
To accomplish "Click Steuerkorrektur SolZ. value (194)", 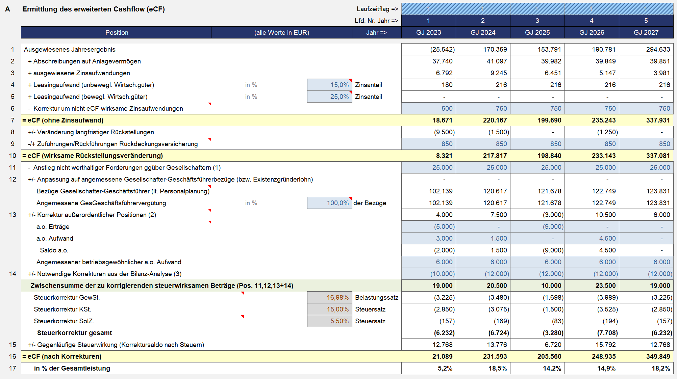I will 592,321.
